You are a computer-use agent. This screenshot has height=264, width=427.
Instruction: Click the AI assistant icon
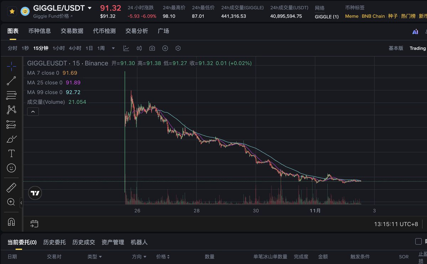pos(415,32)
